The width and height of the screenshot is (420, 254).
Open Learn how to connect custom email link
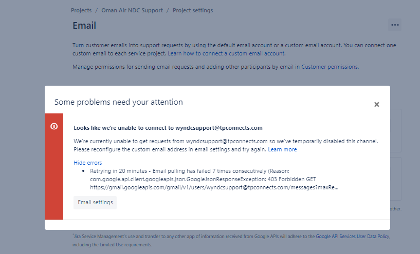pyautogui.click(x=226, y=53)
